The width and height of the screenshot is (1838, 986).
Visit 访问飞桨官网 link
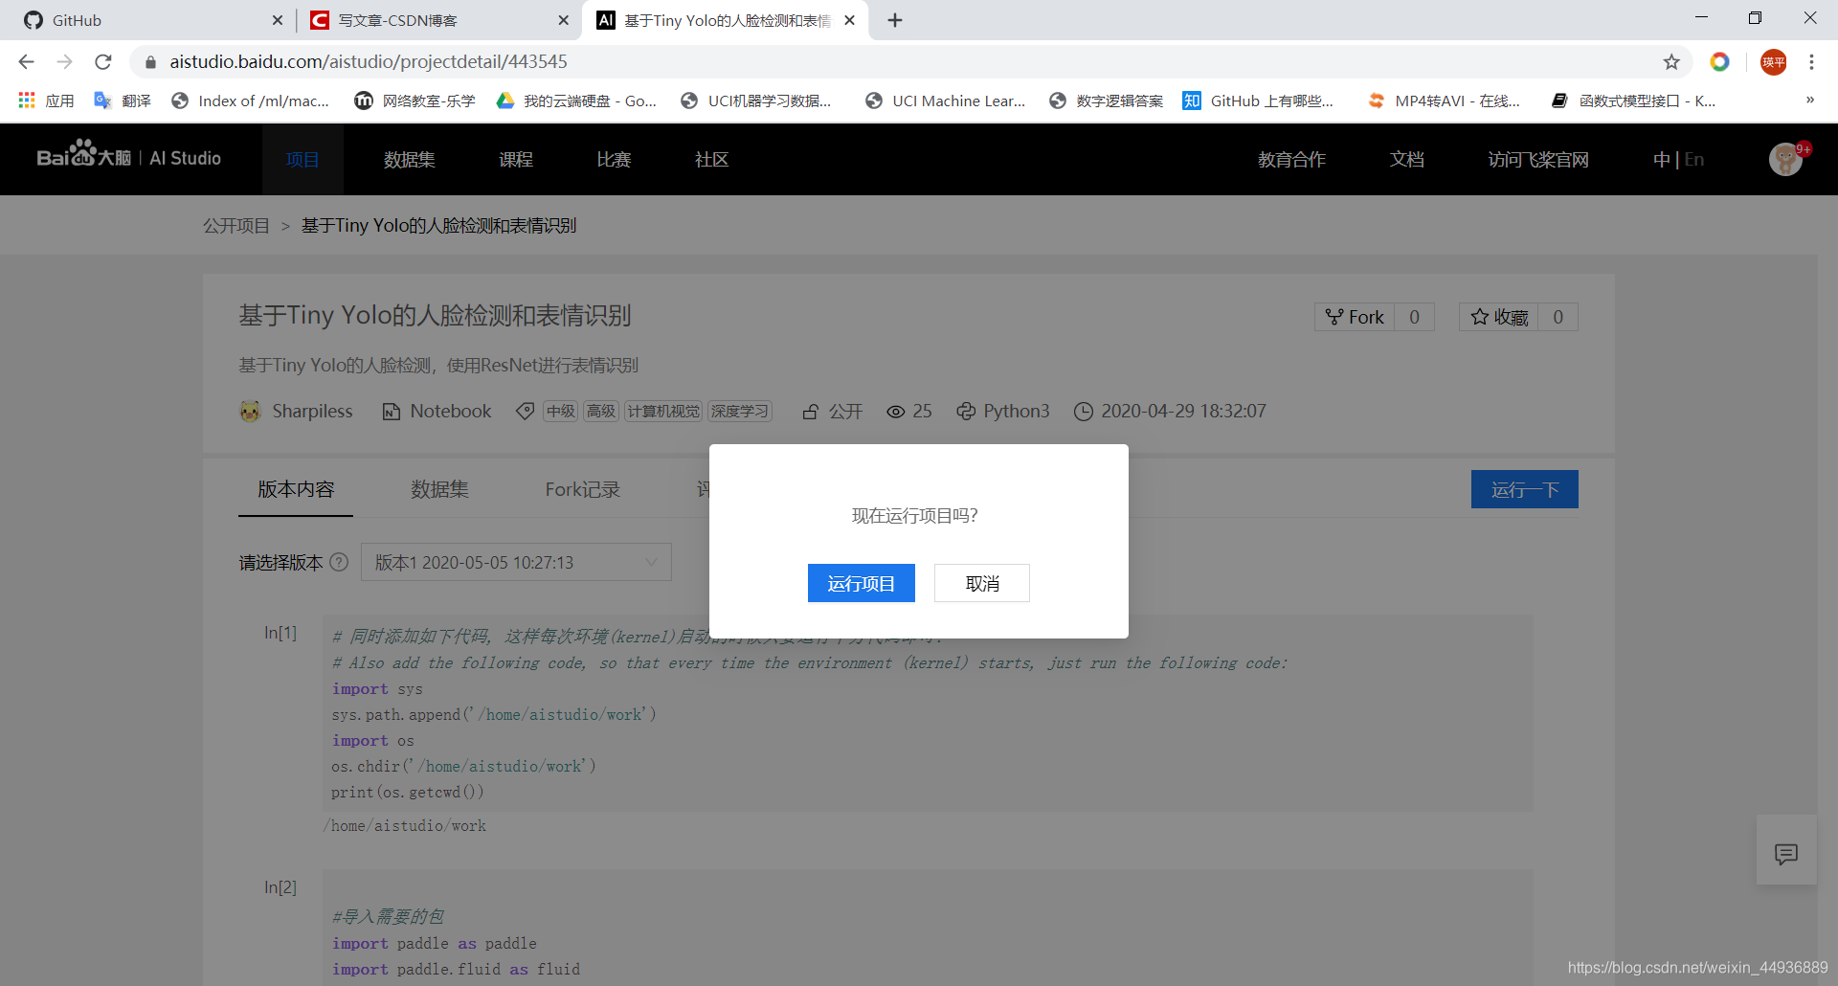click(1538, 159)
